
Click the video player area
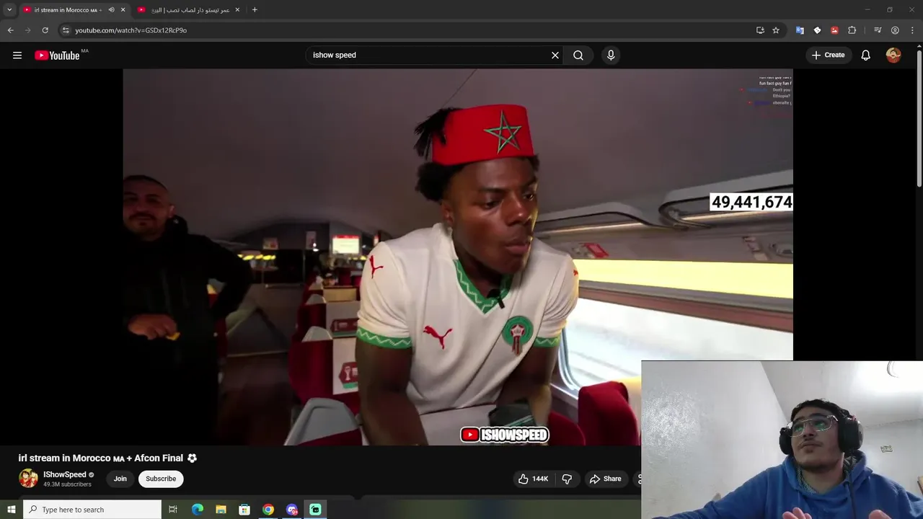[458, 257]
